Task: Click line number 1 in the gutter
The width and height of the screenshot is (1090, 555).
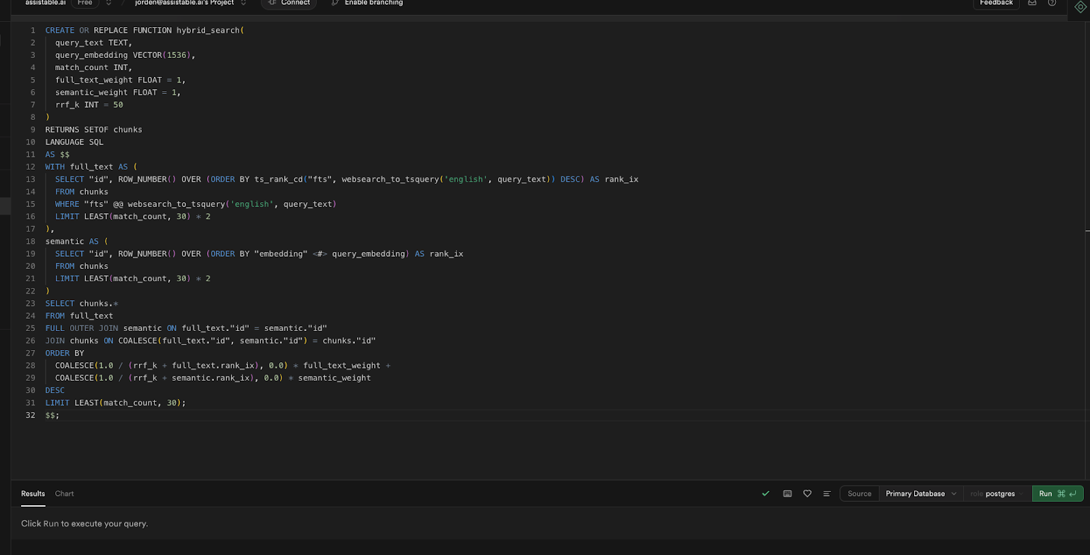Action: (x=33, y=31)
